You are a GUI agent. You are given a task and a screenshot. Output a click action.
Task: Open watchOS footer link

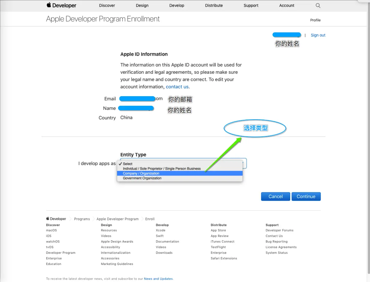click(53, 242)
